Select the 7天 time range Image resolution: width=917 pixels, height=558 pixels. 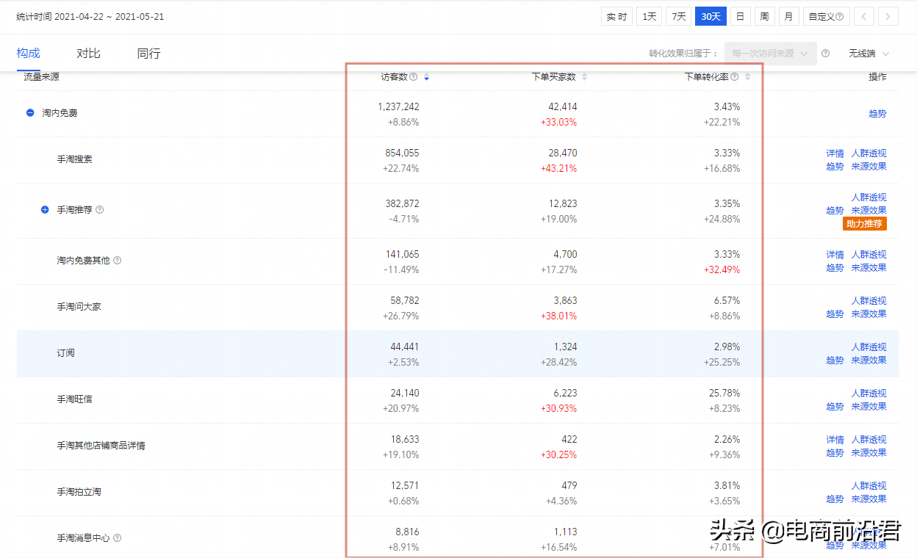tap(678, 15)
